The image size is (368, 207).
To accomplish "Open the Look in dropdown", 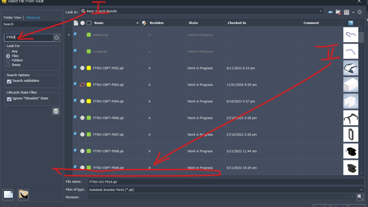I will (x=321, y=11).
